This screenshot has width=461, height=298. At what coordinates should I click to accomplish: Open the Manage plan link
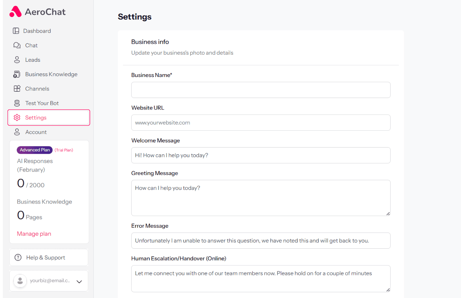[34, 234]
